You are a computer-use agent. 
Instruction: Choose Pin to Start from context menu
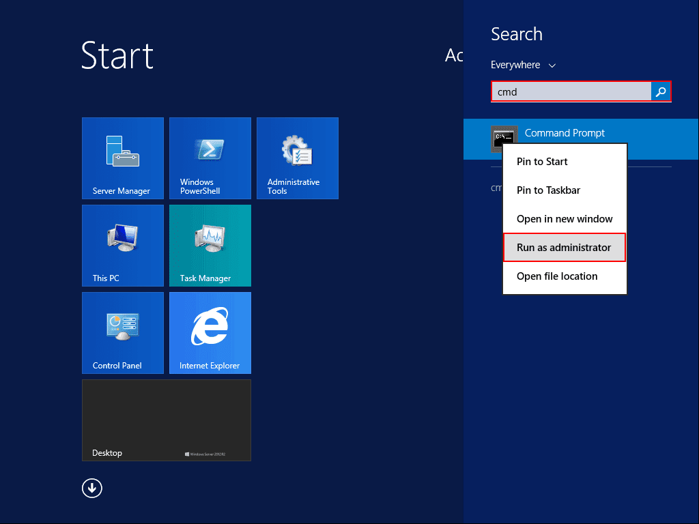pos(565,162)
